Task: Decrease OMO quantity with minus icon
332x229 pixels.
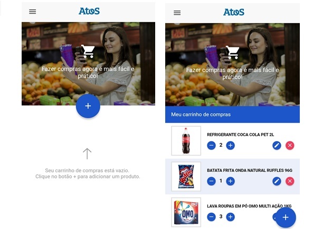Action: click(211, 217)
